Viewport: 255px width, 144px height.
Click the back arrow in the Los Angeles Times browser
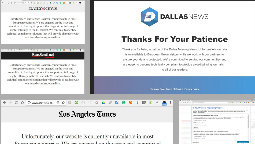[x=5, y=103]
